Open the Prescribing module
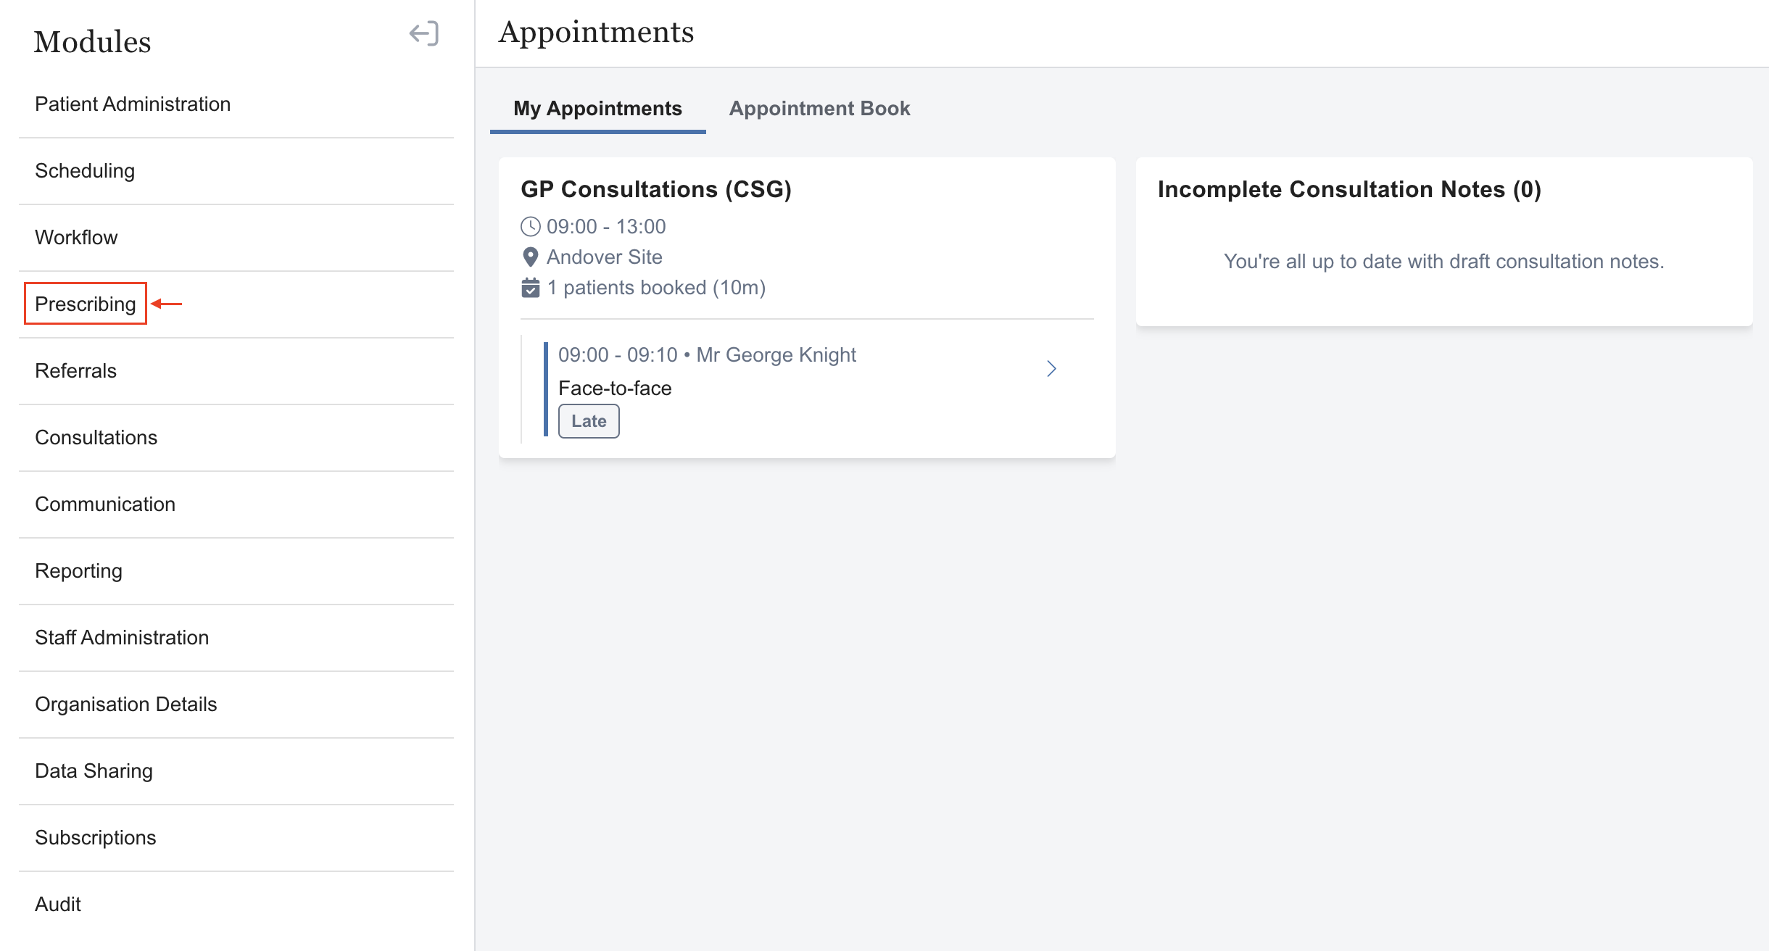Screen dimensions: 1769x951 point(86,304)
